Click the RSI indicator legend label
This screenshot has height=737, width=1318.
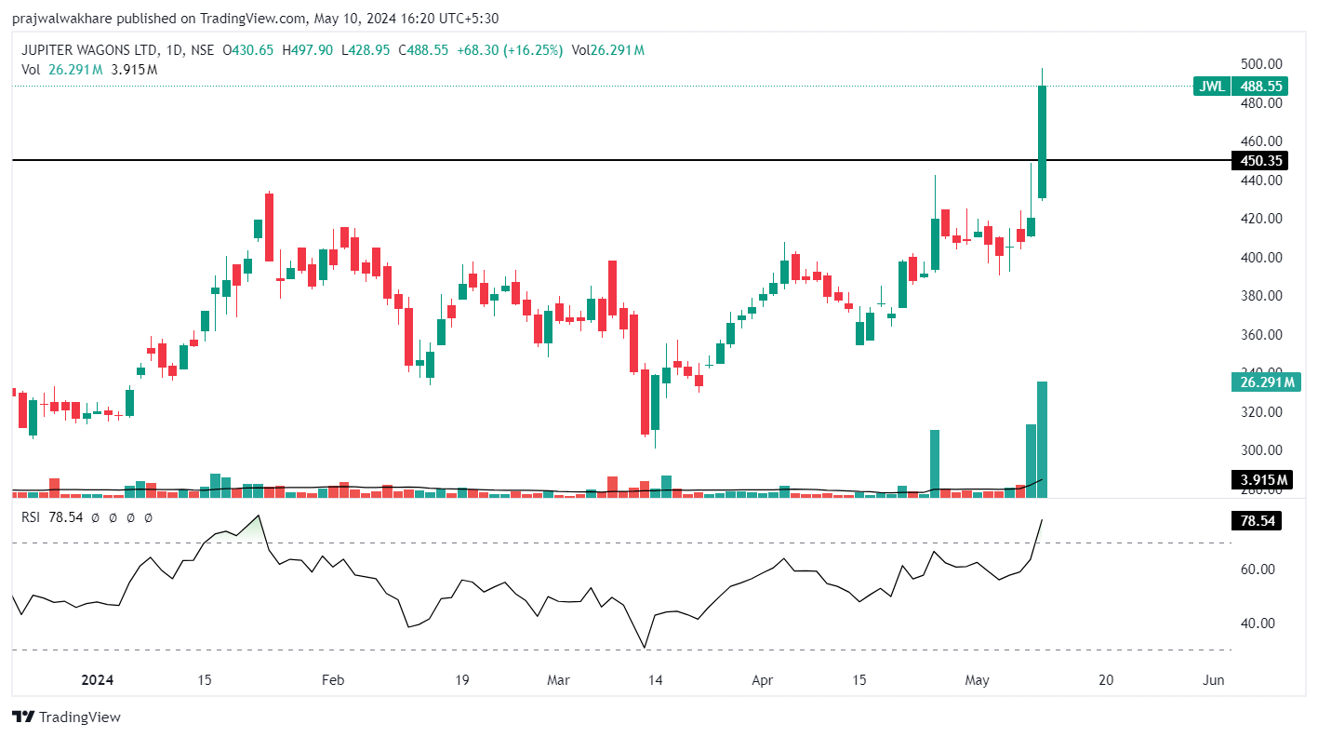coord(32,516)
